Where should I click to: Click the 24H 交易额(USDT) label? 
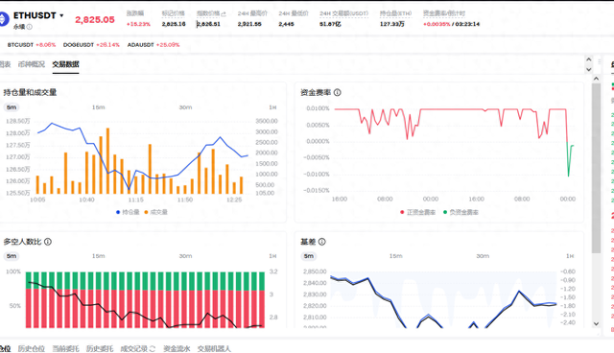[x=344, y=13]
